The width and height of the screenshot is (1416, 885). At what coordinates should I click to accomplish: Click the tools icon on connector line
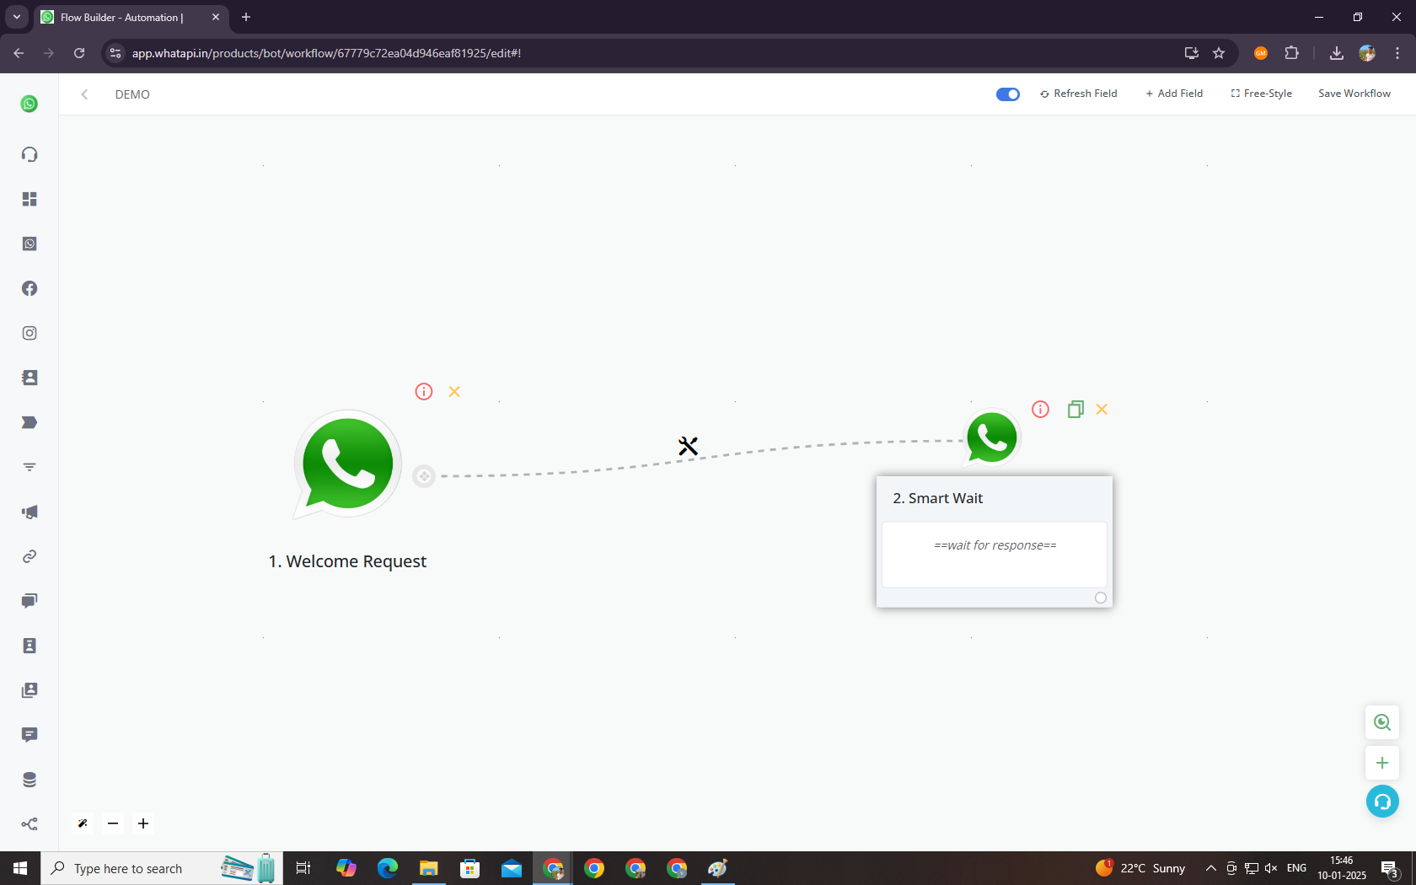coord(689,446)
